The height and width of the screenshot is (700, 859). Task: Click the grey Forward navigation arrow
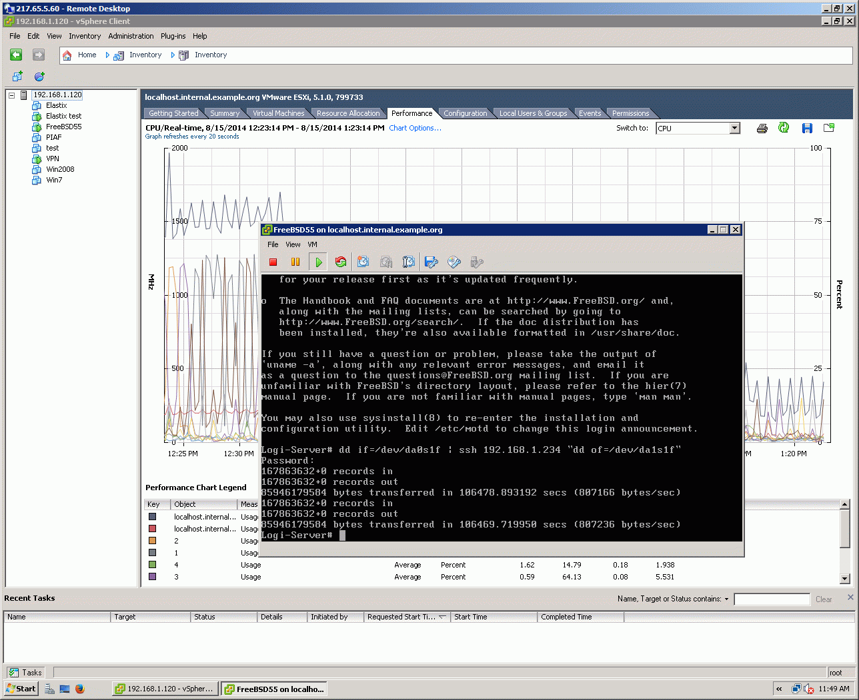39,55
